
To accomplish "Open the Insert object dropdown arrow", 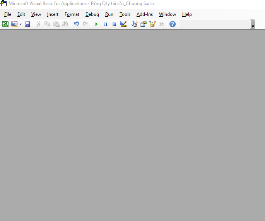I will coord(21,24).
